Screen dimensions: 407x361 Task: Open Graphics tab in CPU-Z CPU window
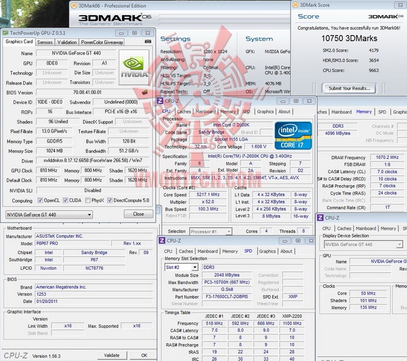click(x=265, y=111)
